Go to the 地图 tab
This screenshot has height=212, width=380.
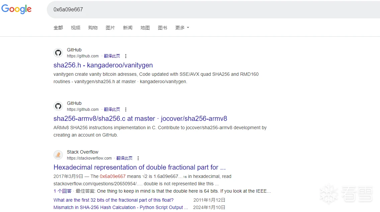tap(145, 28)
